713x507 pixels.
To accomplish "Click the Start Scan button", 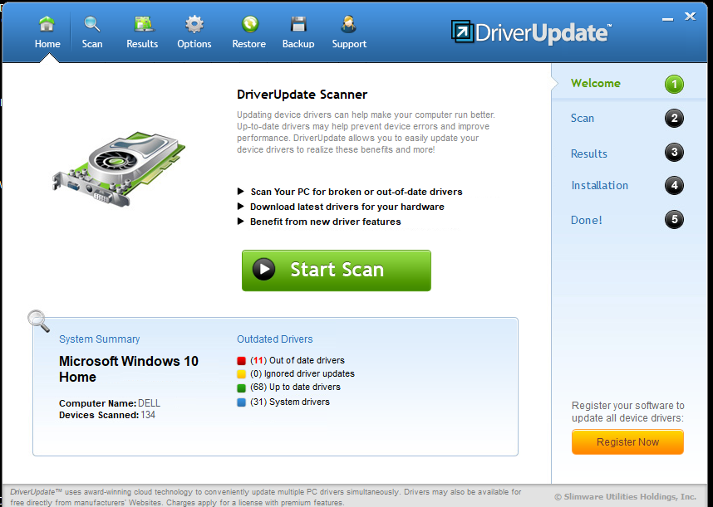I will pyautogui.click(x=336, y=270).
